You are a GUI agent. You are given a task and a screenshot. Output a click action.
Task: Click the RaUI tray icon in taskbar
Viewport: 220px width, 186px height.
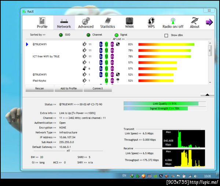137,176
